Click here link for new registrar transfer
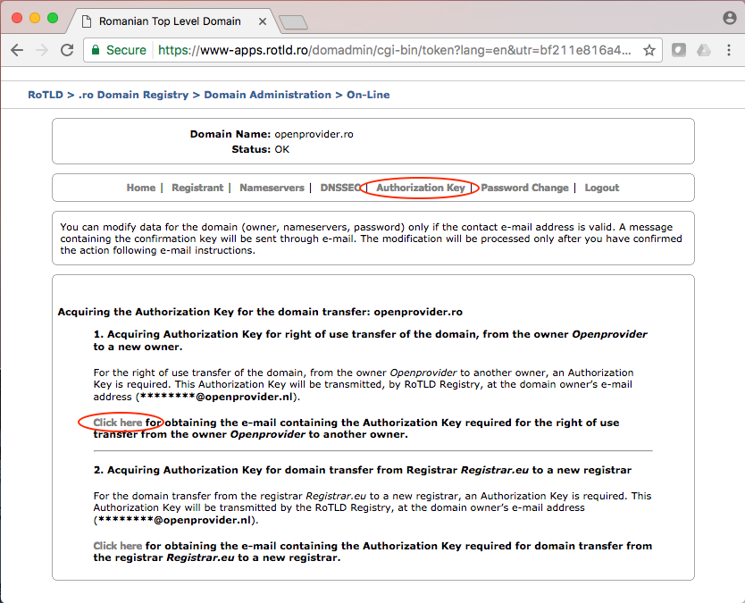Image resolution: width=745 pixels, height=603 pixels. pos(118,546)
